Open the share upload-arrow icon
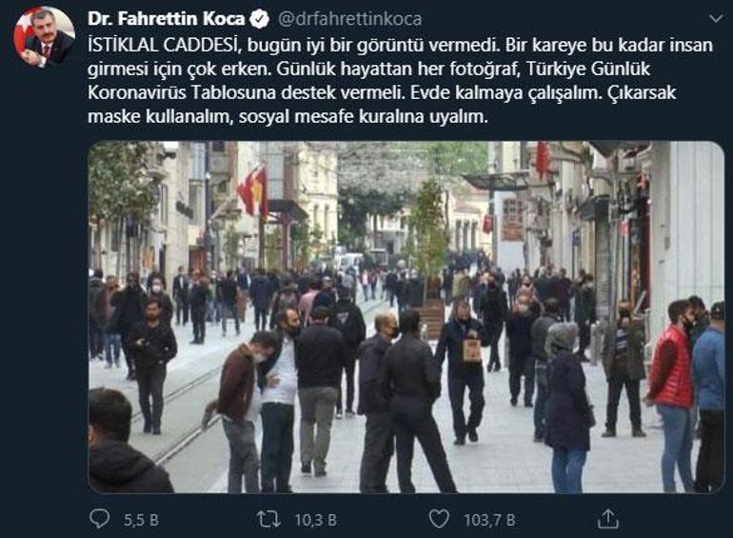Viewport: 733px width, 538px height. pyautogui.click(x=608, y=519)
